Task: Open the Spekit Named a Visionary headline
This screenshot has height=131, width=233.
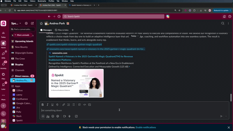Action: pyautogui.click(x=91, y=58)
